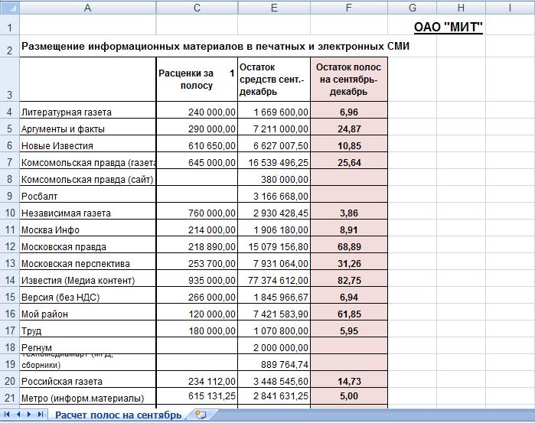The image size is (535, 423).
Task: Click the title 'Размещение информационных материалов' cell
Action: tap(215, 46)
